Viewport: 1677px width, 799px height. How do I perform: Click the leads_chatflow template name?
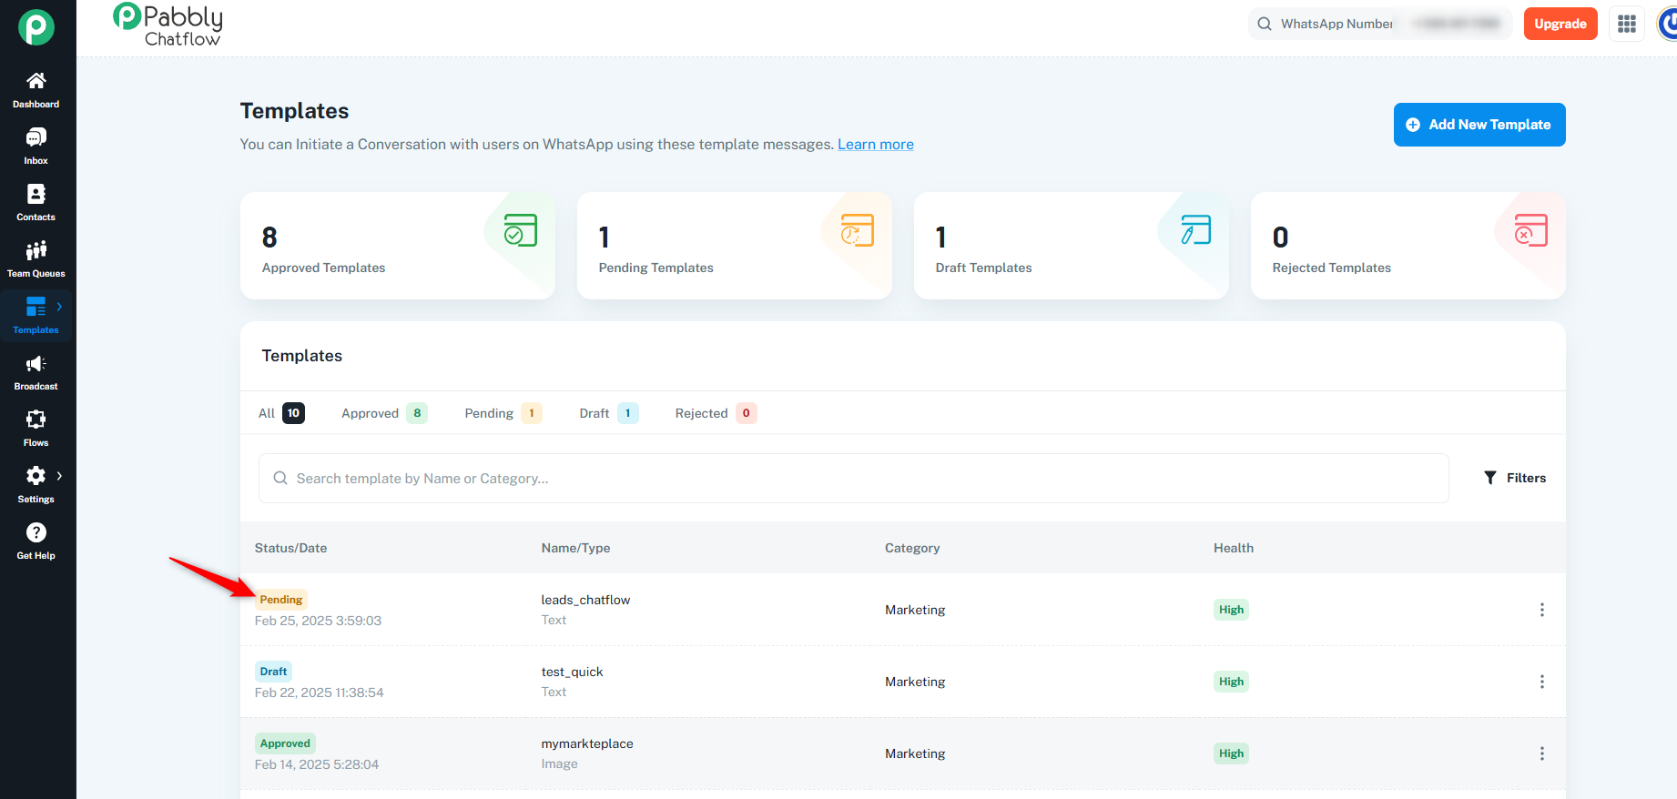click(585, 600)
